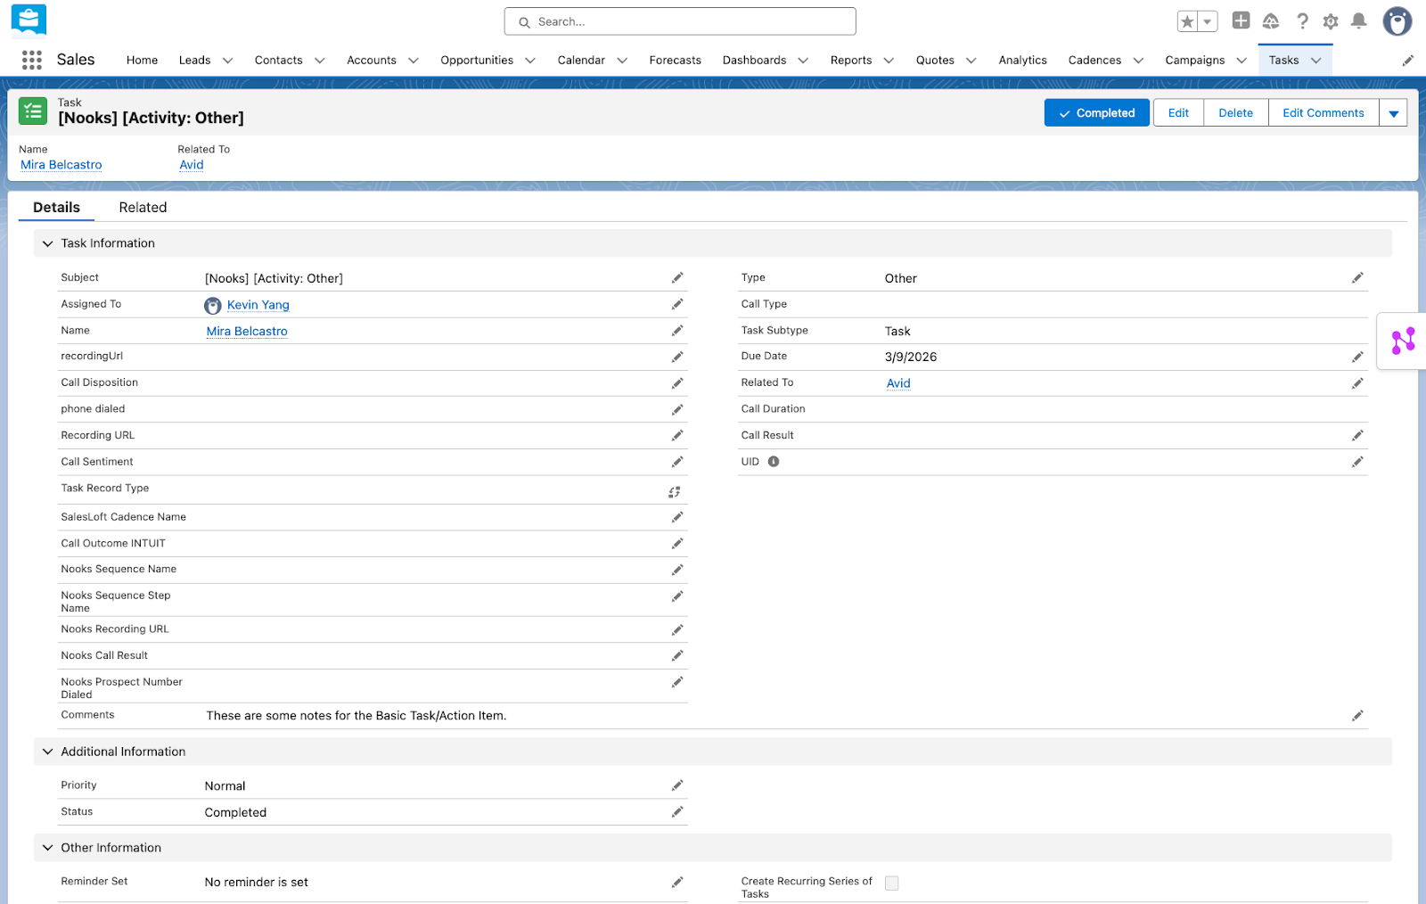This screenshot has width=1426, height=904.
Task: Open the Favorites list dropdown arrow
Action: 1208,21
